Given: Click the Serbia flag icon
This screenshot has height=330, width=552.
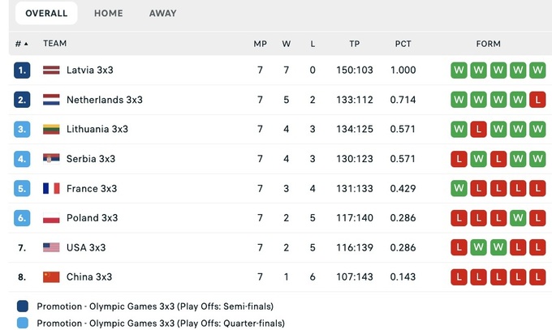Looking at the screenshot, I should point(51,159).
